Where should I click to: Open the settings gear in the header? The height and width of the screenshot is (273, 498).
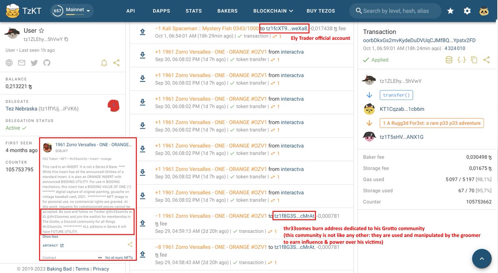pyautogui.click(x=467, y=11)
